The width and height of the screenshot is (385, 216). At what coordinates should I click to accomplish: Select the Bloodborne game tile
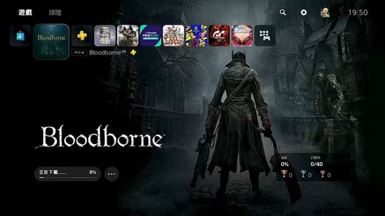click(51, 42)
